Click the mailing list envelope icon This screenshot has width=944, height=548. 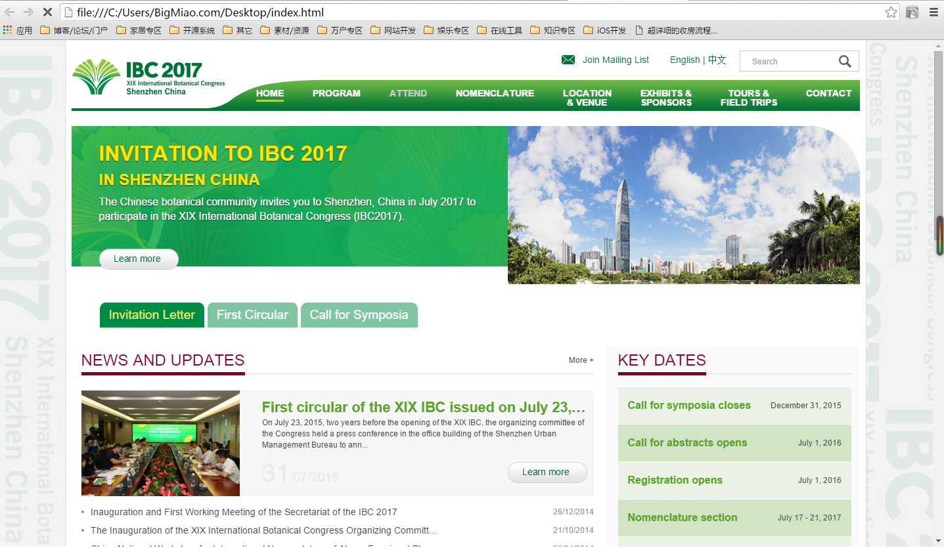[x=568, y=60]
